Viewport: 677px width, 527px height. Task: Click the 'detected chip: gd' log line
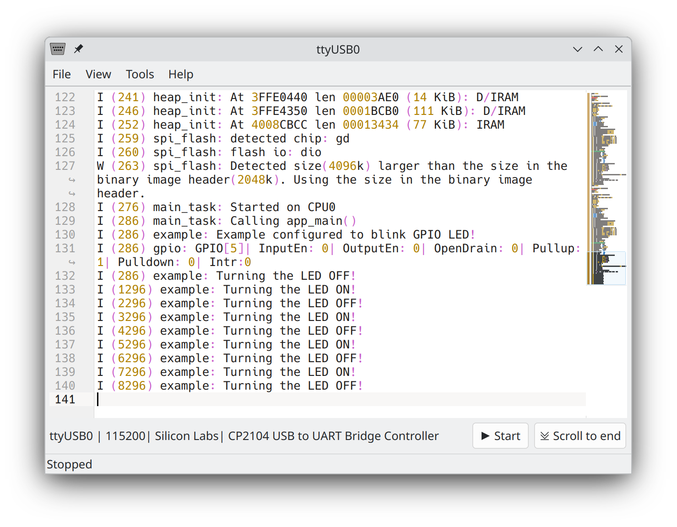pyautogui.click(x=223, y=138)
